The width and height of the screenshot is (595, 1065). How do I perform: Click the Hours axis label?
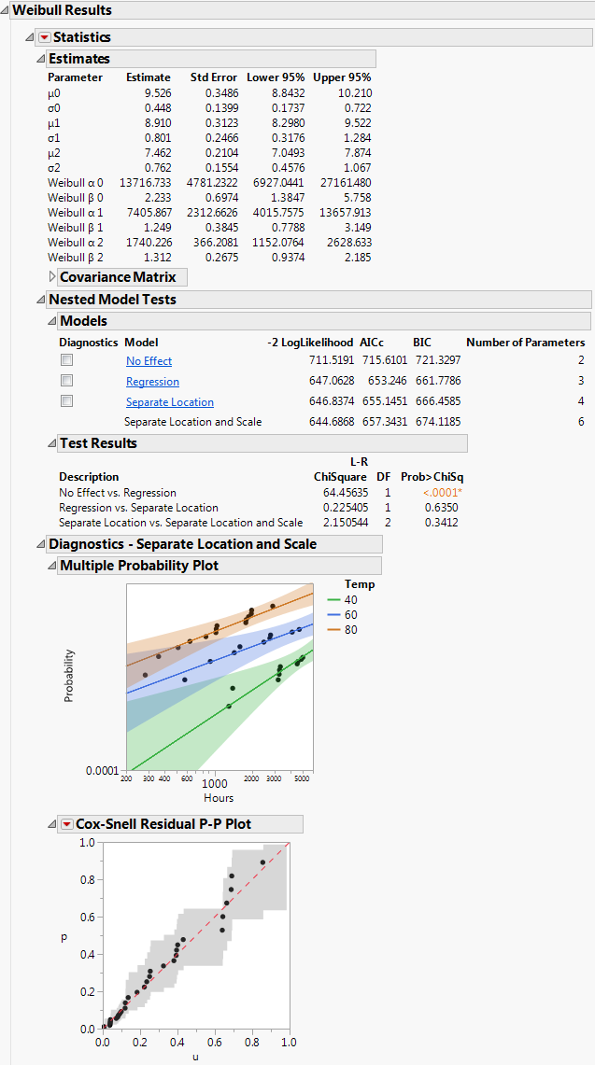point(219,798)
